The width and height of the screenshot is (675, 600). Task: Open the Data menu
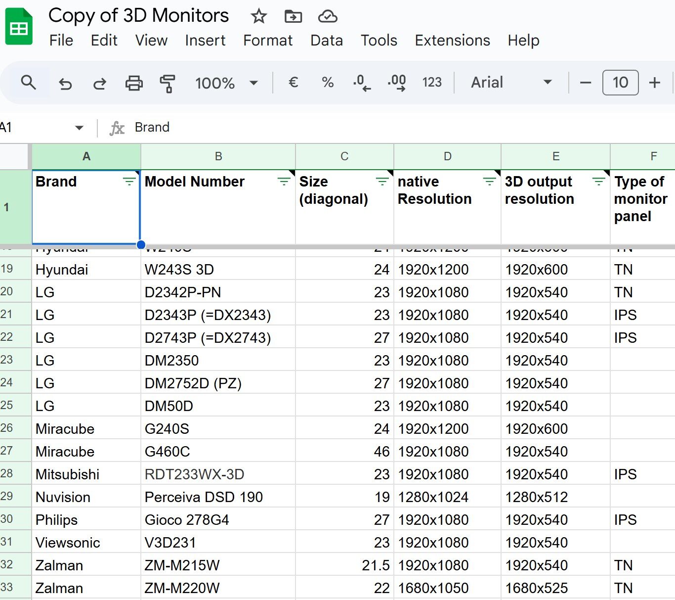point(327,41)
